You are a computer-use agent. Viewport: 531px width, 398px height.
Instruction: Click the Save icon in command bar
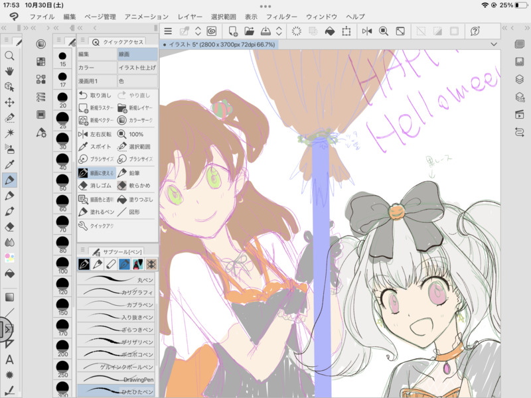coord(266,31)
